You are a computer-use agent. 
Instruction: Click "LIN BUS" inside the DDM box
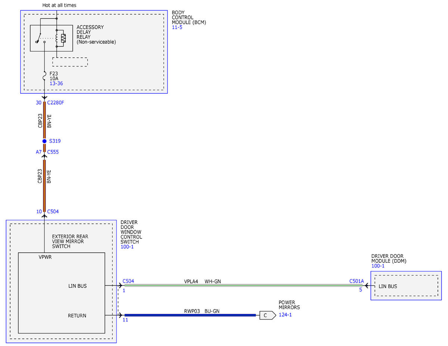pyautogui.click(x=388, y=286)
